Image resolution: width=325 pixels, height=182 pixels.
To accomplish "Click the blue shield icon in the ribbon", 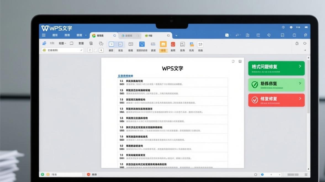I will click(x=142, y=44).
